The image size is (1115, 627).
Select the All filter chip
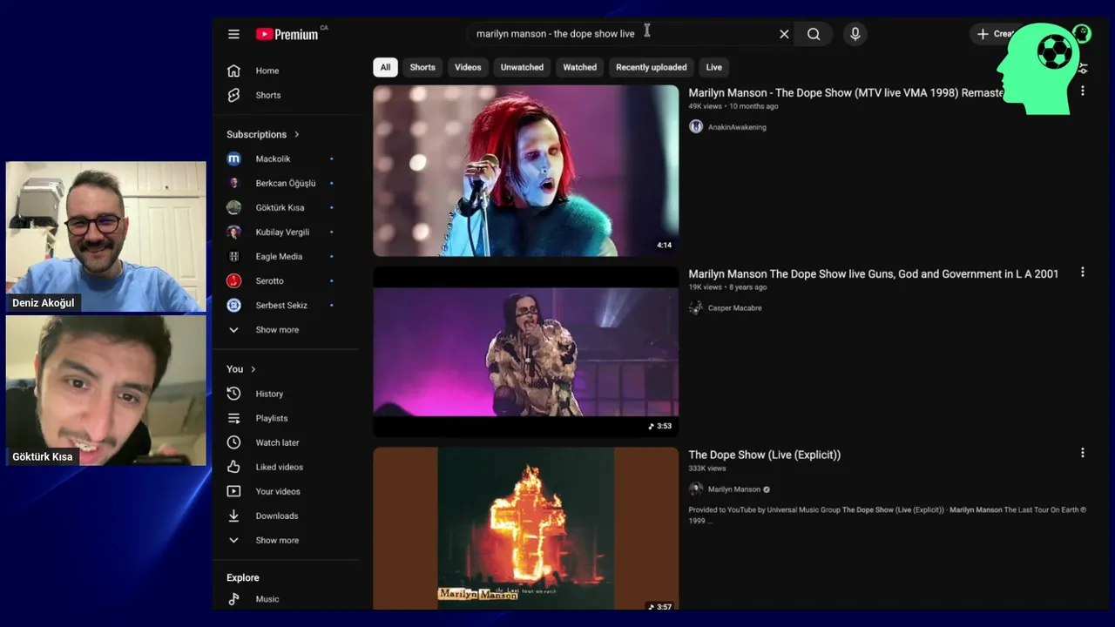[385, 67]
